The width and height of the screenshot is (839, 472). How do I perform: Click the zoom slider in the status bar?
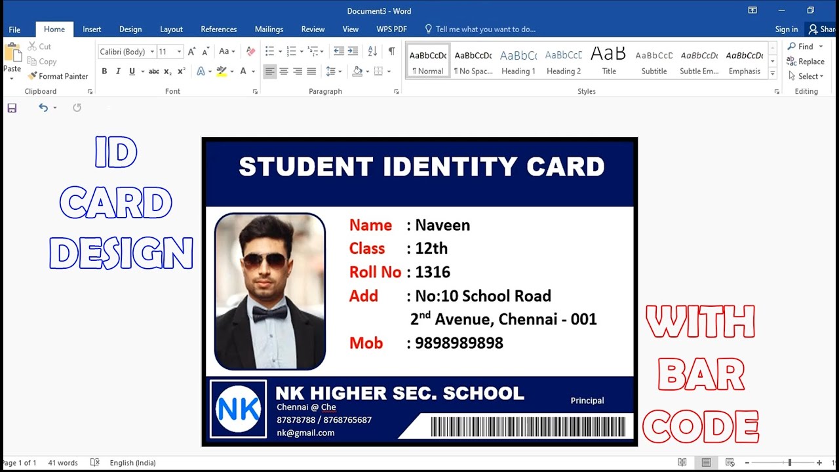click(789, 463)
